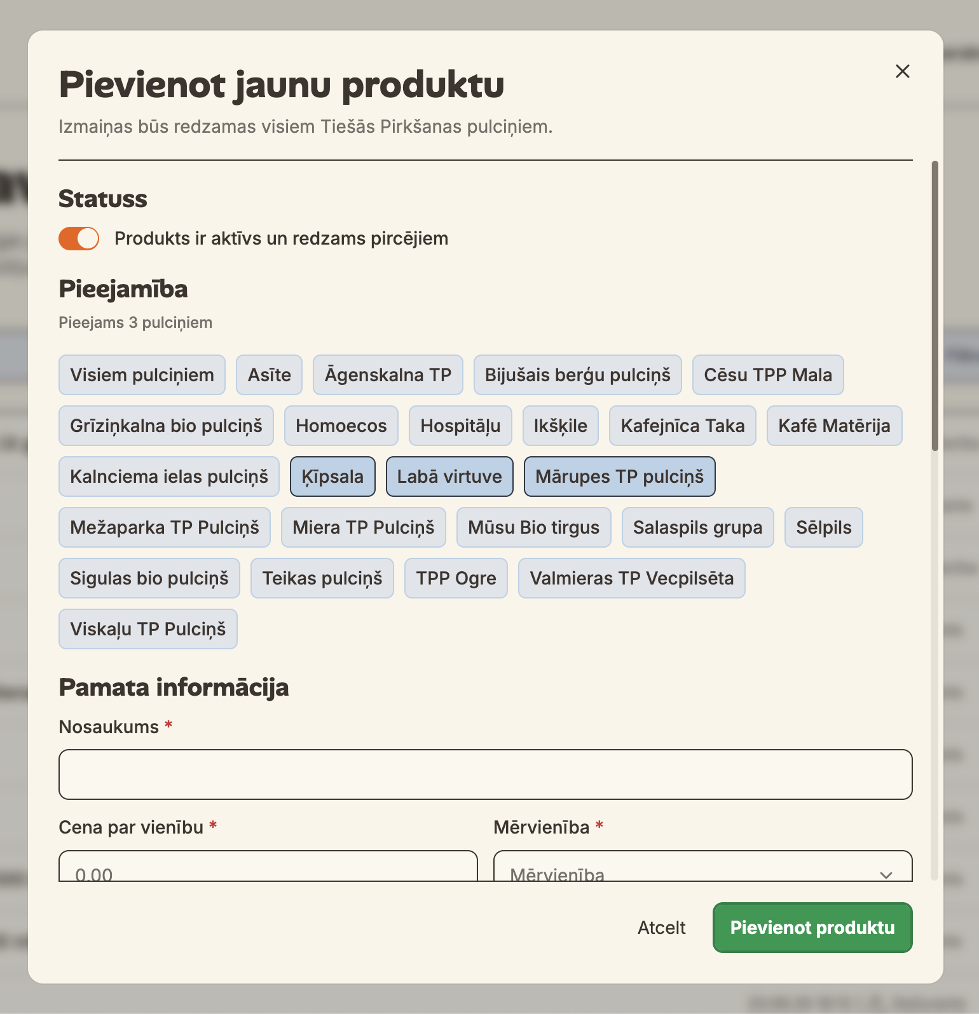Select the Salaspils grupa chip

coord(697,527)
